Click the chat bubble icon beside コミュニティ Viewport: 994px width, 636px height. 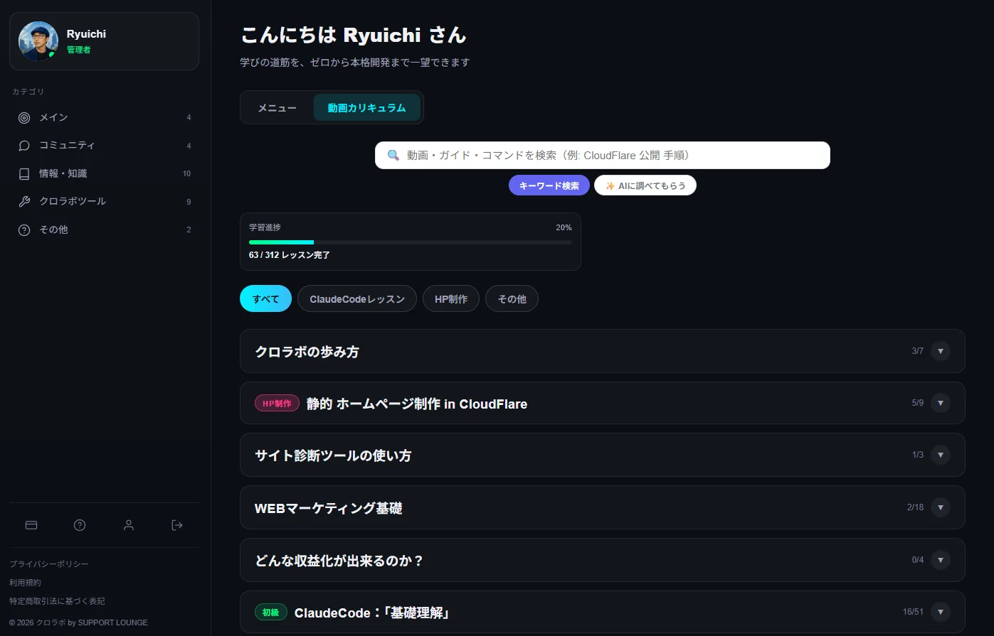click(x=24, y=146)
